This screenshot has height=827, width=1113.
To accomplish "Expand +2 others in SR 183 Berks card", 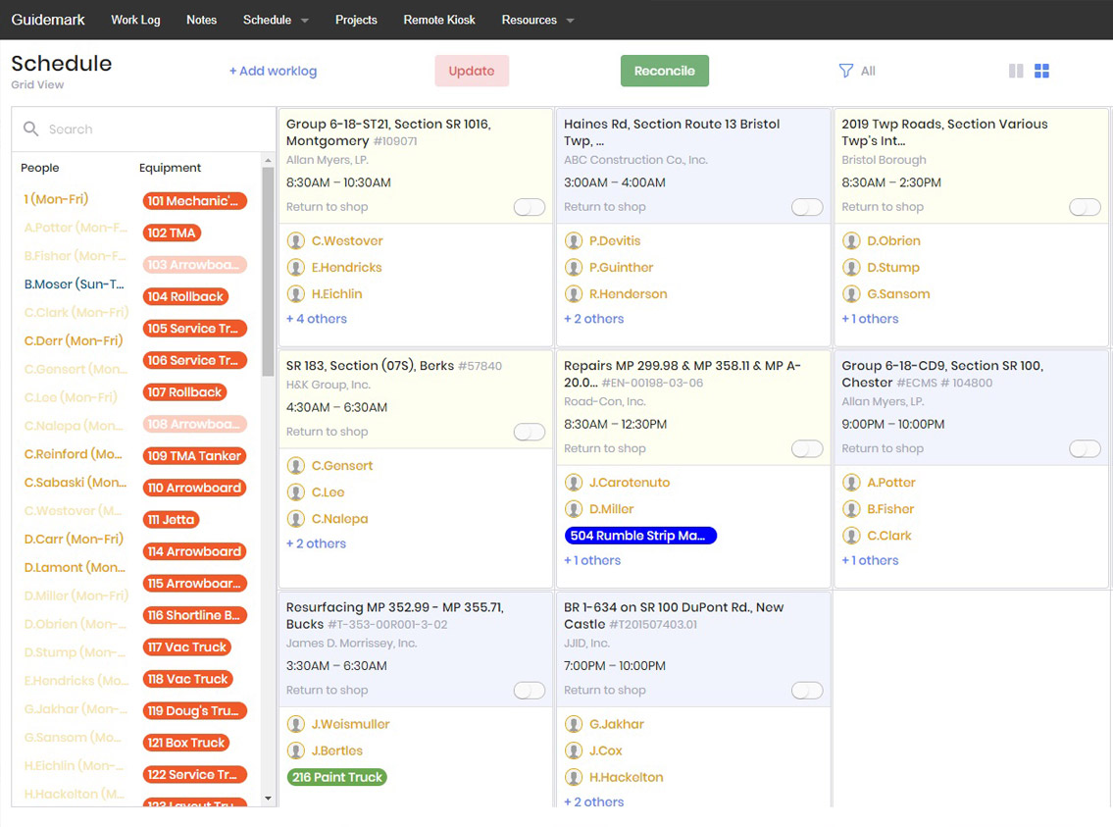I will (317, 543).
